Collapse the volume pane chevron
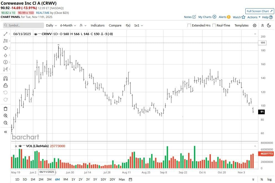This screenshot has width=275, height=183. [255, 146]
